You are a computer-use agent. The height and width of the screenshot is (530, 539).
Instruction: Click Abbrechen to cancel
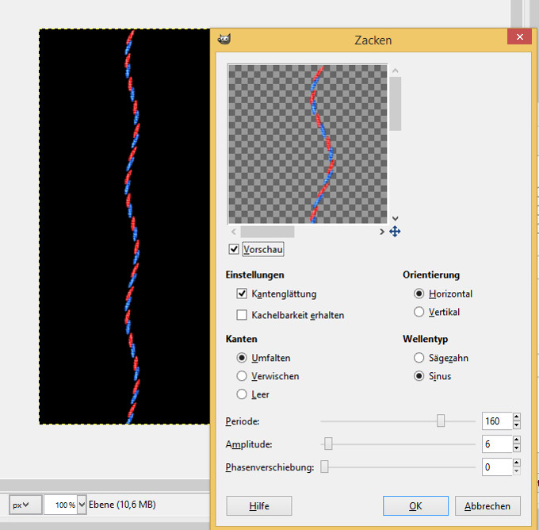[487, 506]
